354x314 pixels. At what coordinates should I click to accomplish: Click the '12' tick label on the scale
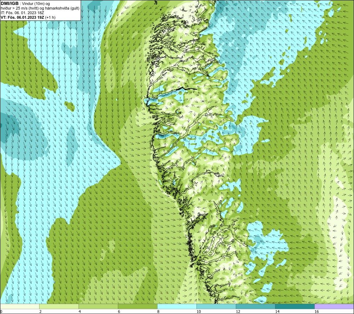(x=238, y=312)
